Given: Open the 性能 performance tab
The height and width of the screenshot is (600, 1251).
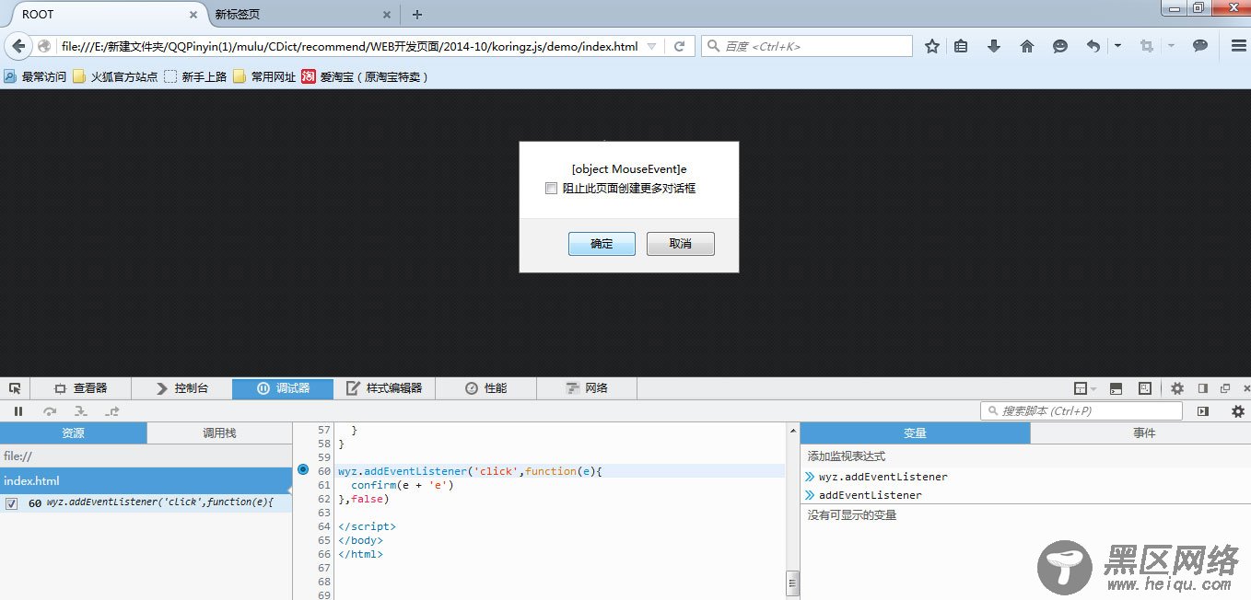Looking at the screenshot, I should [x=485, y=388].
